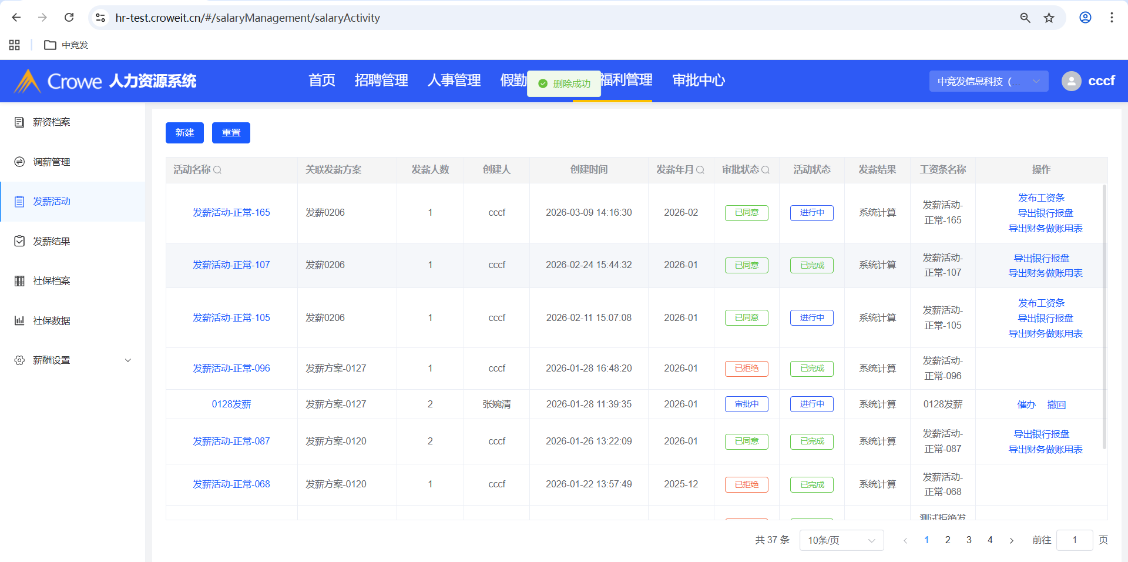The image size is (1128, 562).
Task: Open 薪资档案 from the sidebar
Action: [x=52, y=122]
